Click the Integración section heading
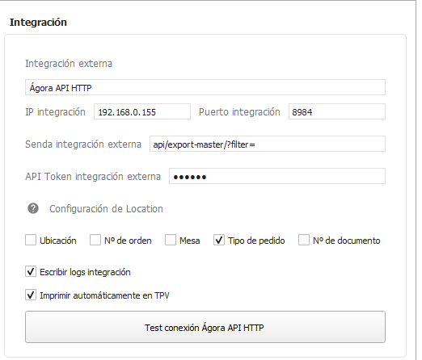 (38, 23)
